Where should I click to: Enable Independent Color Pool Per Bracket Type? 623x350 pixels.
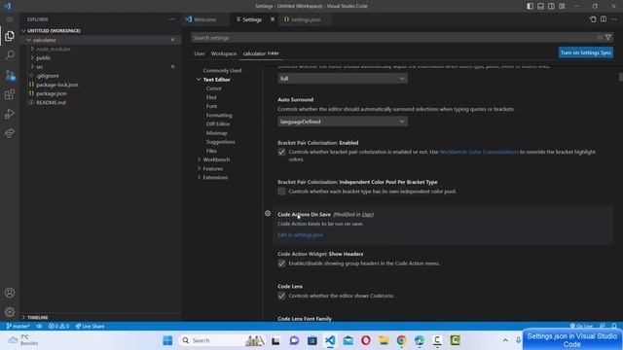pyautogui.click(x=281, y=192)
